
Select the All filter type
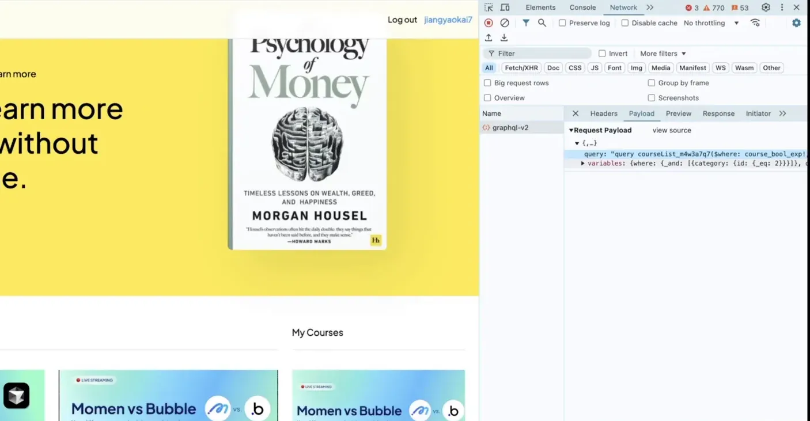tap(489, 68)
